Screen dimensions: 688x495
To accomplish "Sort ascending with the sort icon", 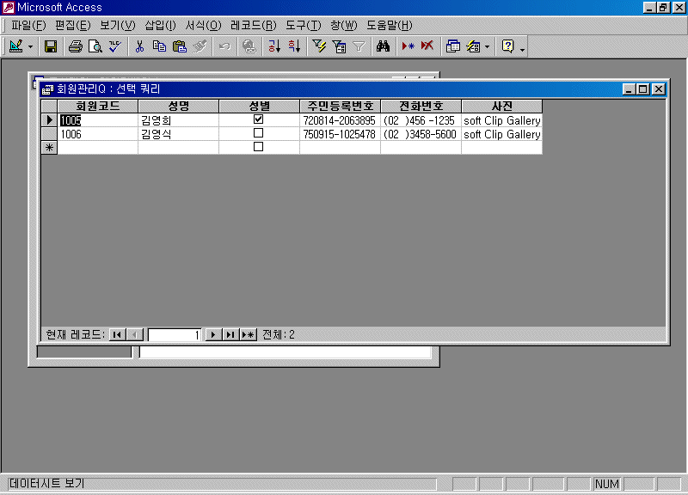I will [274, 46].
